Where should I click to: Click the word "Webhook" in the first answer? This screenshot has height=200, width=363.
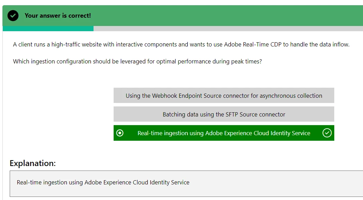(165, 96)
